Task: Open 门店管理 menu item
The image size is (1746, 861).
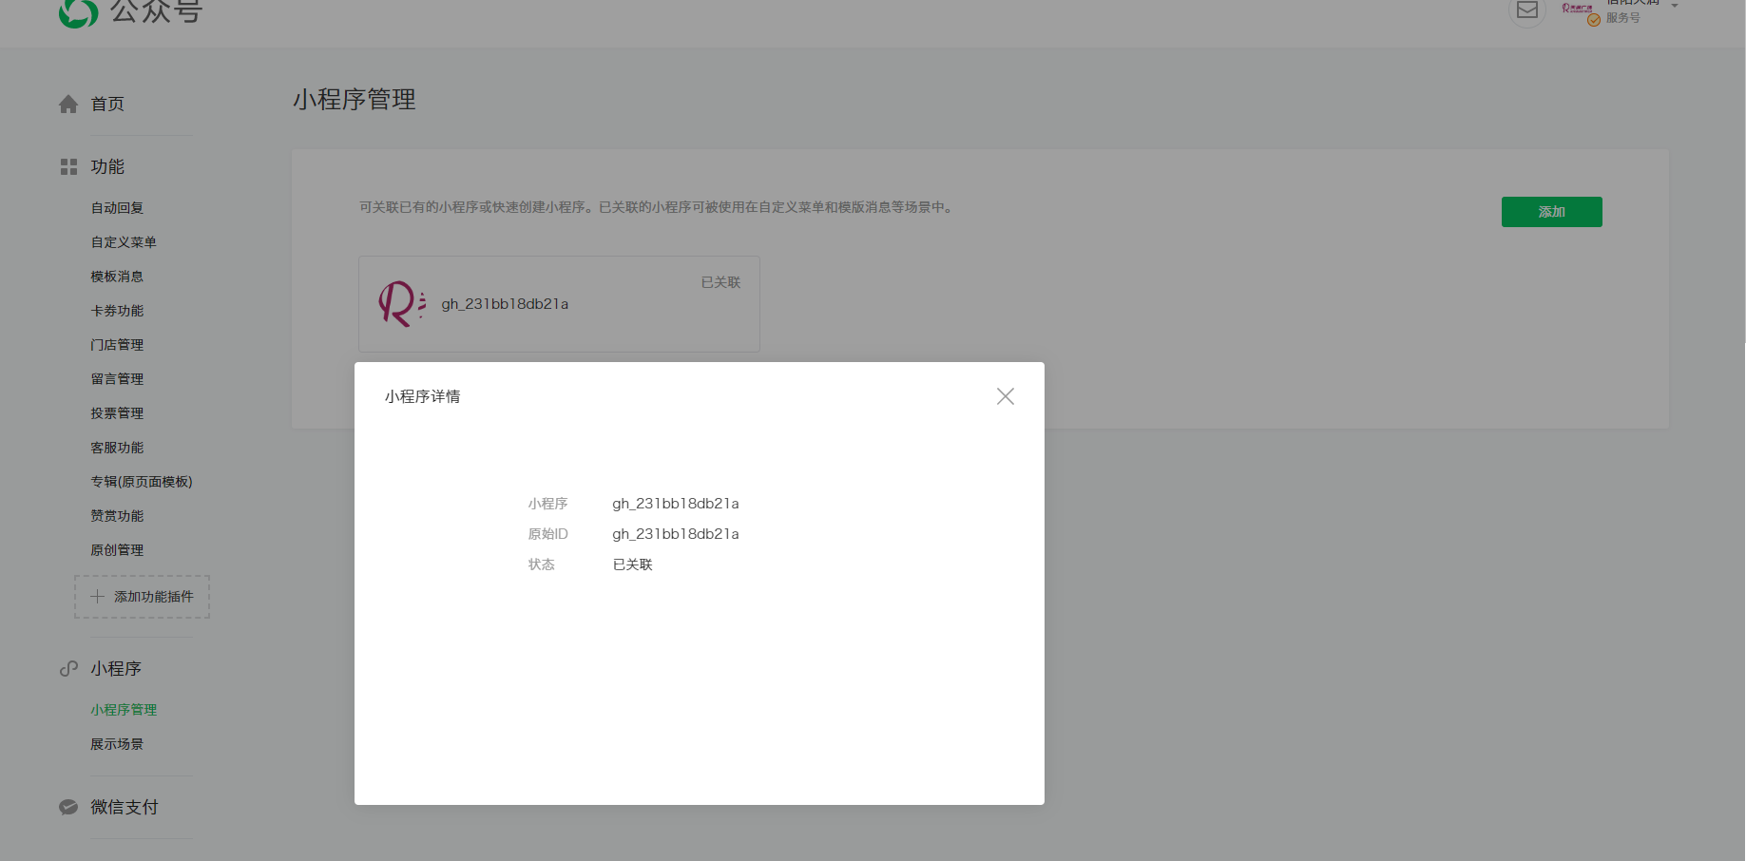Action: [x=117, y=345]
